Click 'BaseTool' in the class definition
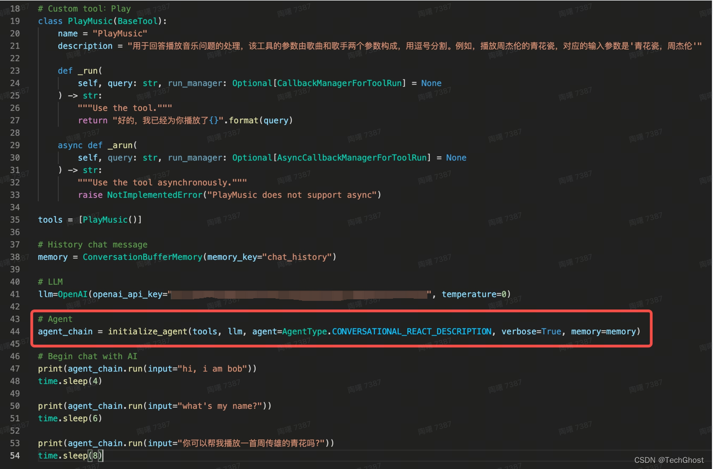The width and height of the screenshot is (713, 469). click(x=137, y=21)
